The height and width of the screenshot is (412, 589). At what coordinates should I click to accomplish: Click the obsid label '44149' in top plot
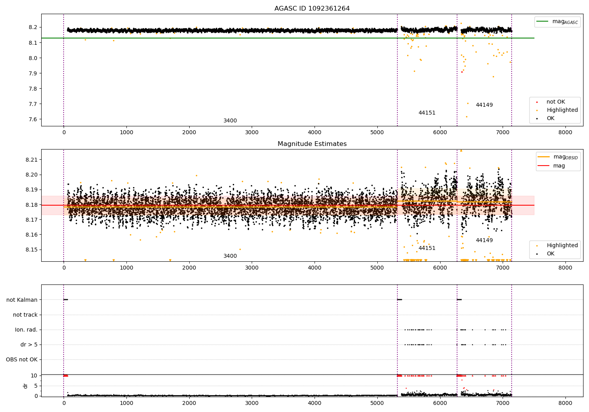[484, 105]
